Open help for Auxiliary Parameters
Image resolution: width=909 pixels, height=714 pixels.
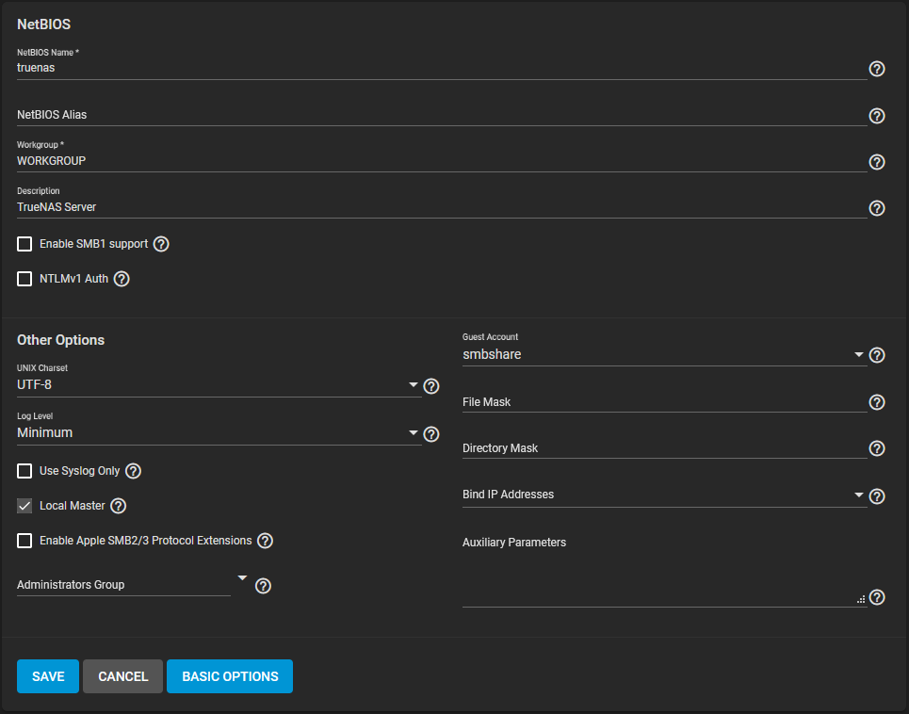[877, 597]
